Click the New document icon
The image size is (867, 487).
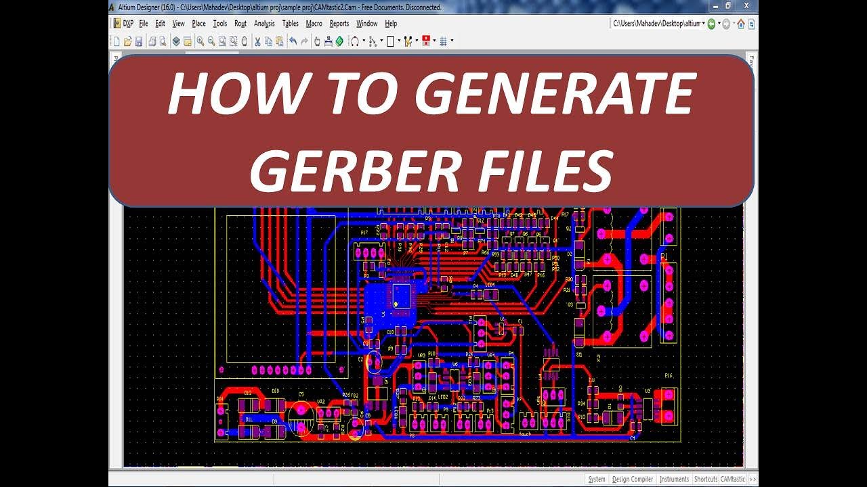click(117, 41)
